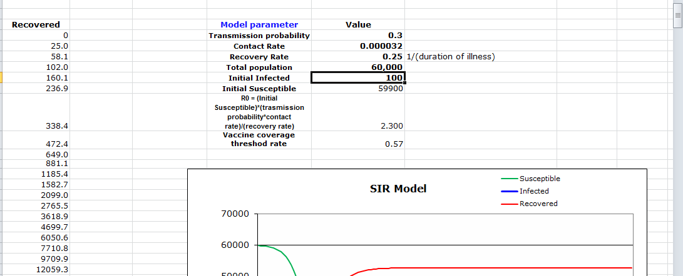Click the Susceptible legend entry
Viewport: 683px width, 276px height.
click(539, 179)
